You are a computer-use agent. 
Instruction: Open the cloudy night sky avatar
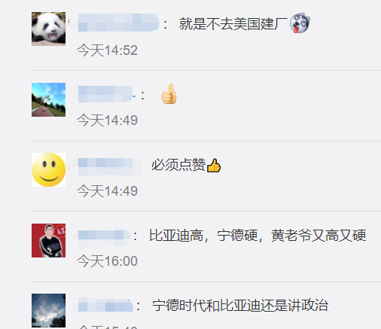(48, 310)
